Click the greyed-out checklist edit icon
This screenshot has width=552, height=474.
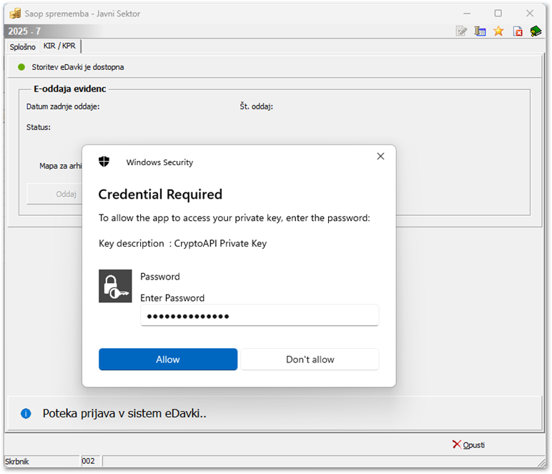[461, 31]
